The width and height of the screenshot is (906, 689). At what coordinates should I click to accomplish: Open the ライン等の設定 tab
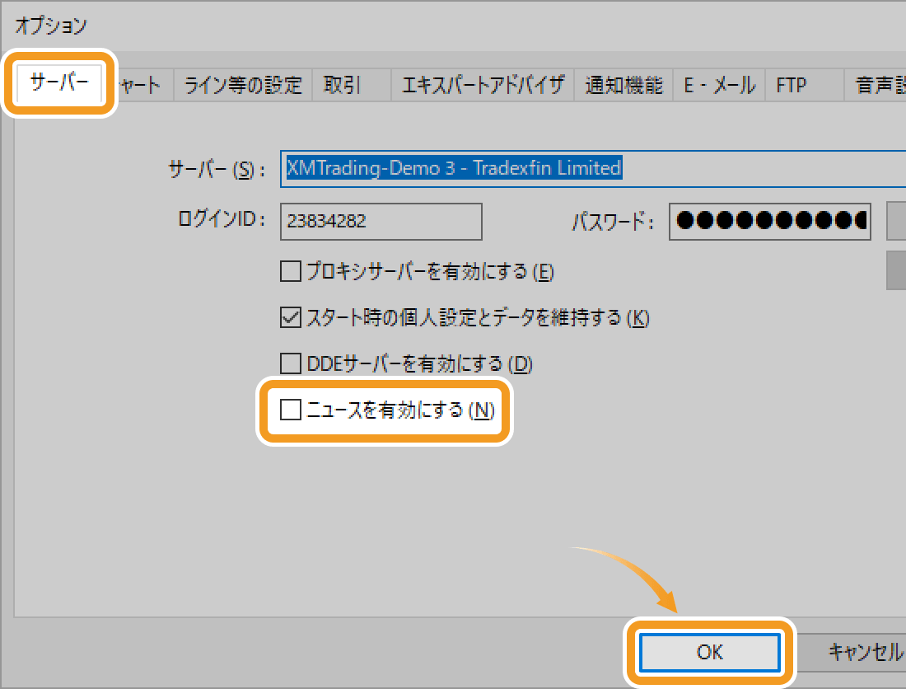pyautogui.click(x=243, y=85)
